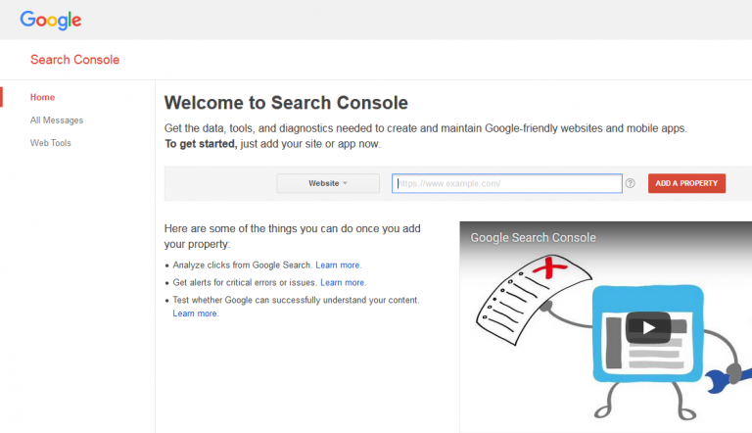Click the Google logo

point(50,20)
